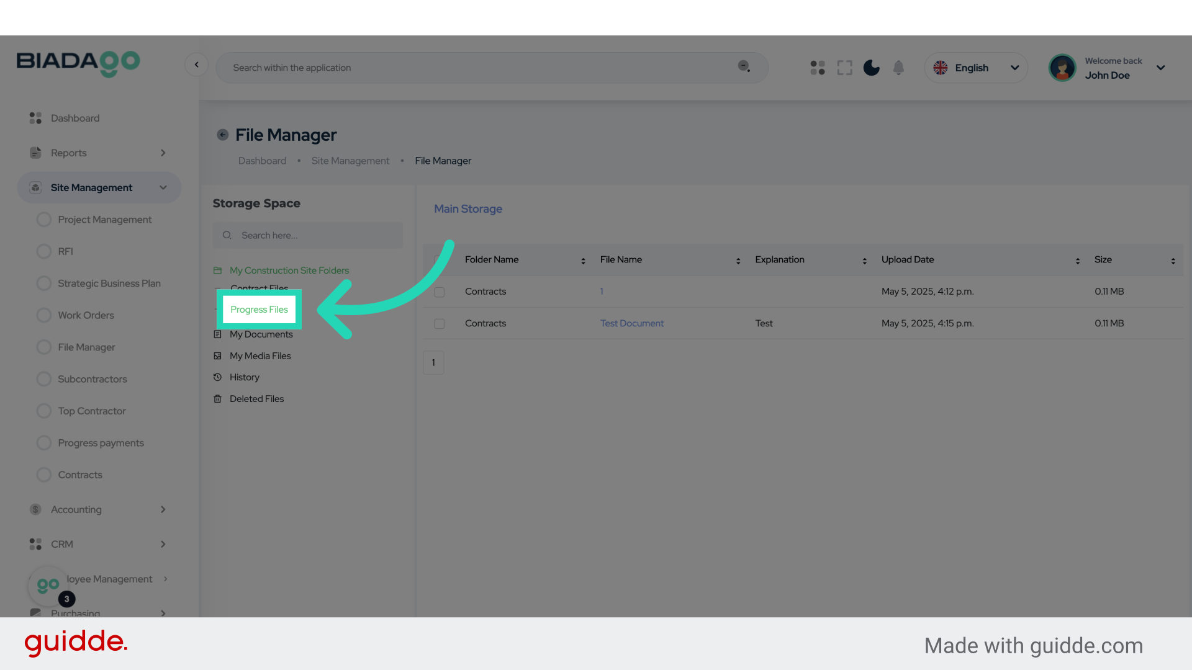Screen dimensions: 1192x670
Task: Select the Work Orders radio item
Action: click(x=44, y=315)
